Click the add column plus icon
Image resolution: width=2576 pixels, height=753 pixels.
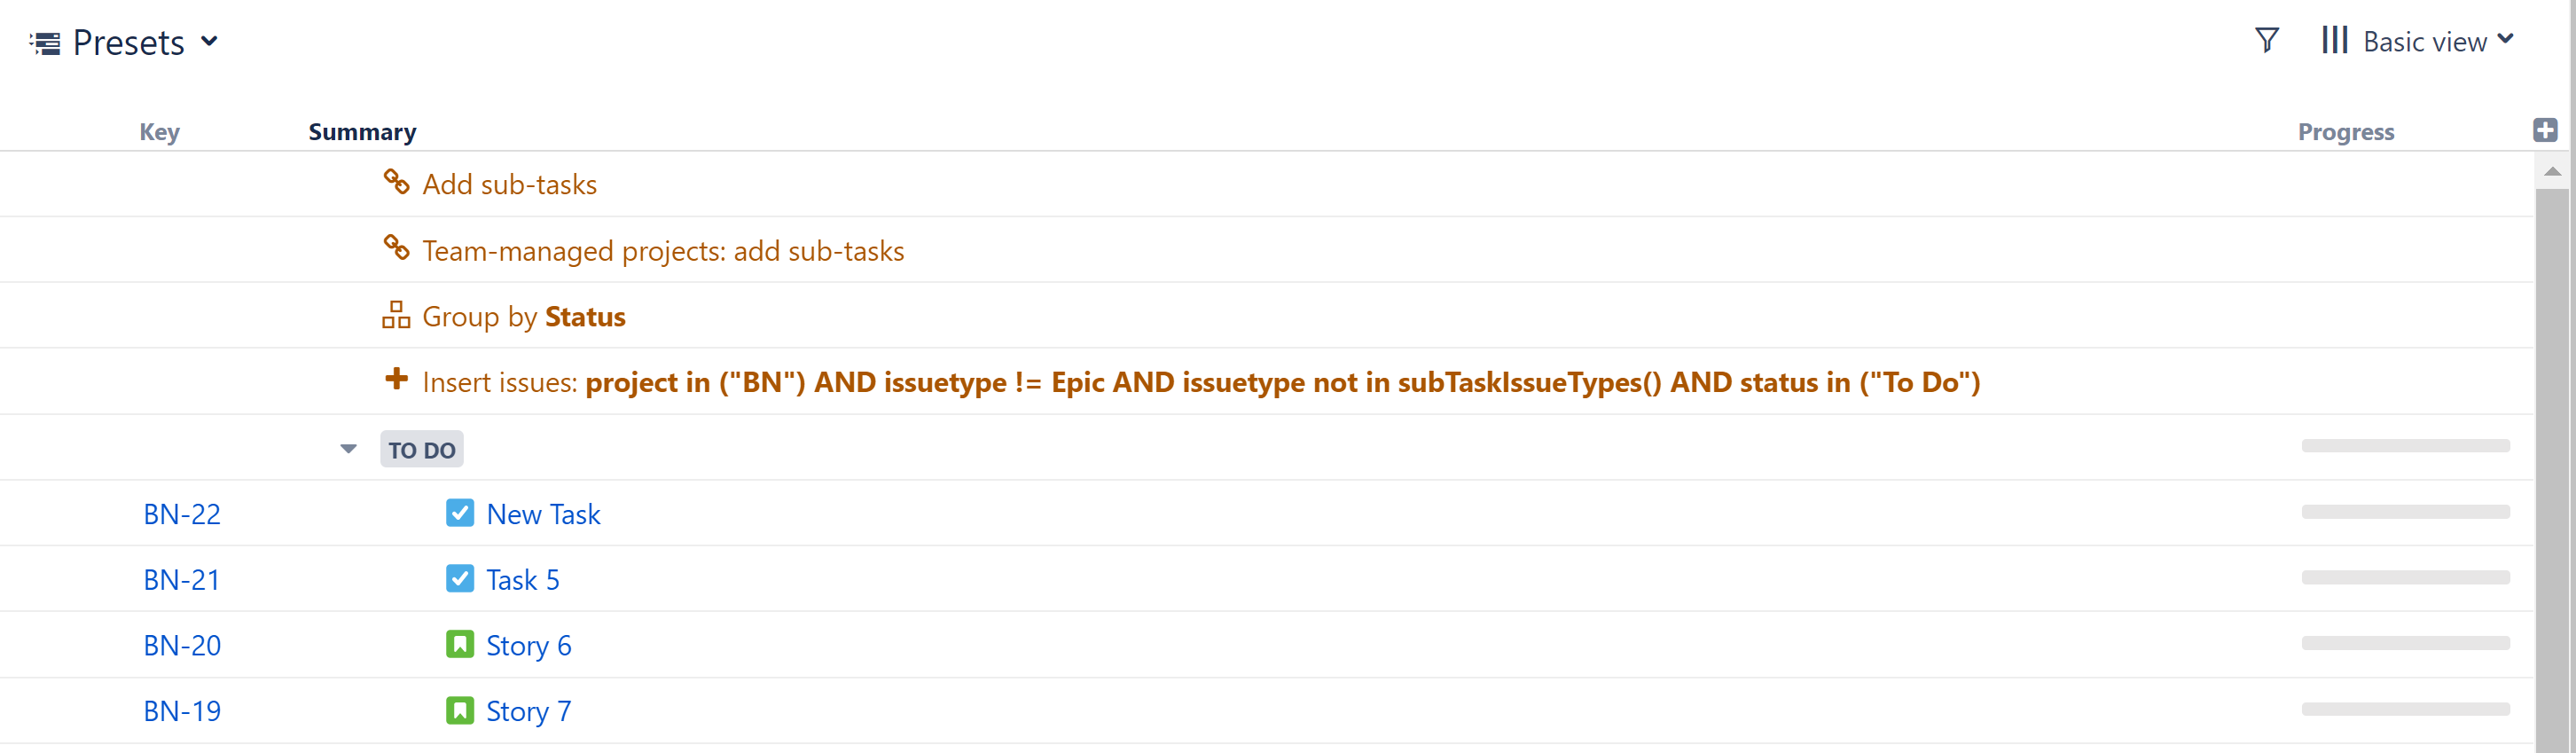2545,129
